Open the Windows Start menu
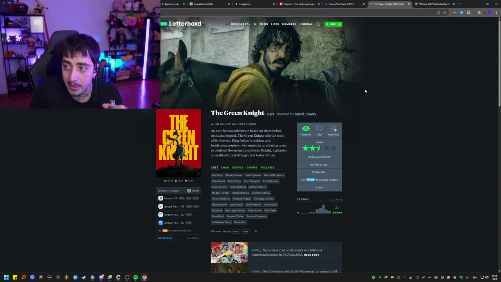Viewport: 501px width, 282px height. click(6, 277)
